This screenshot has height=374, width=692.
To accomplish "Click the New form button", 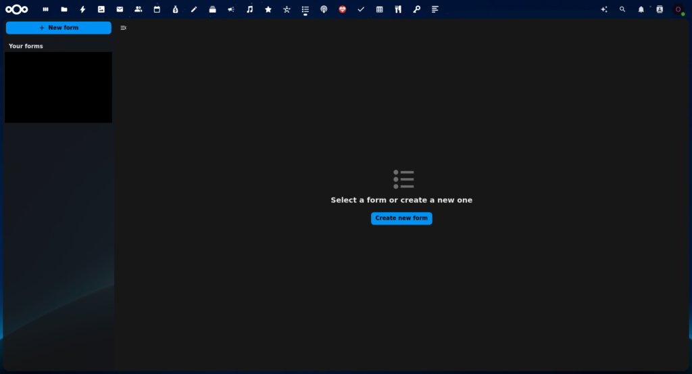I will (58, 28).
